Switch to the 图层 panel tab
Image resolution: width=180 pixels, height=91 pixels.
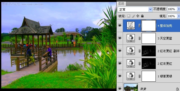(121, 4)
